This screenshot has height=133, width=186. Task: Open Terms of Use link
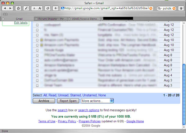(47, 121)
